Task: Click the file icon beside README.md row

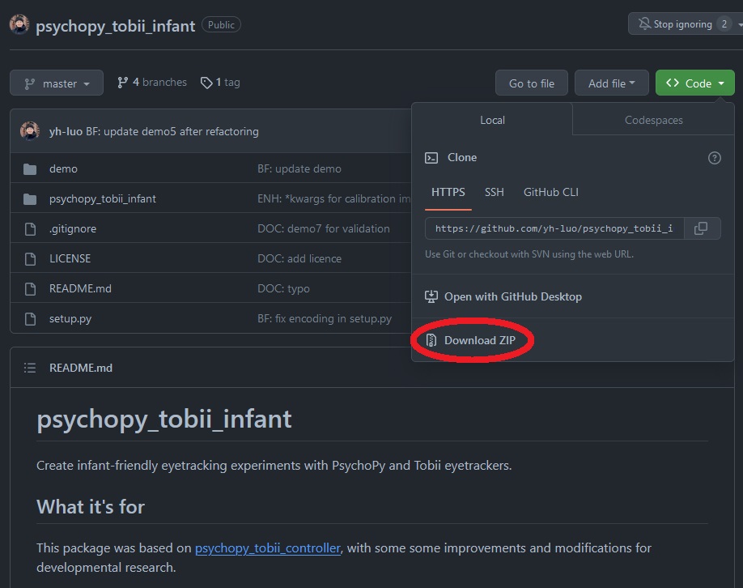Action: [x=30, y=289]
